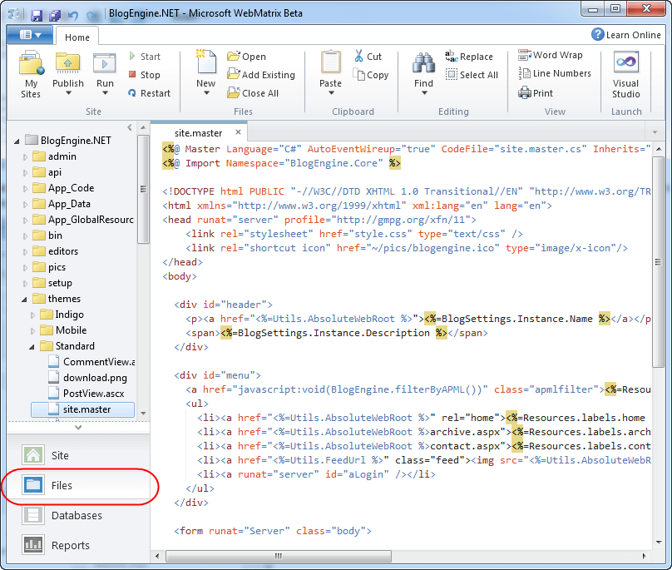The width and height of the screenshot is (672, 570).
Task: Open the Paste dropdown arrow
Action: (x=331, y=92)
